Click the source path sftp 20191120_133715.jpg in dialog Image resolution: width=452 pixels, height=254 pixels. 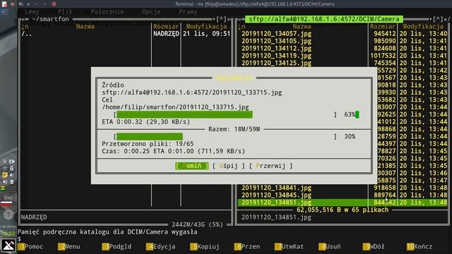(192, 92)
